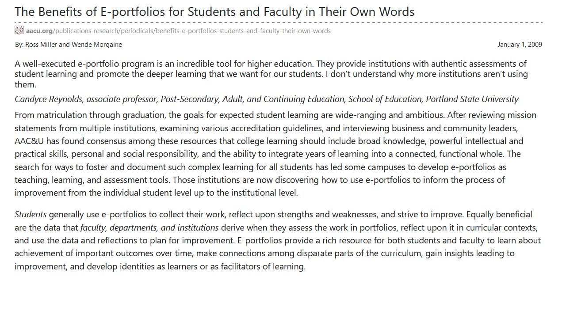Click the 'aacu.org' domain portion of the URL

coord(39,31)
